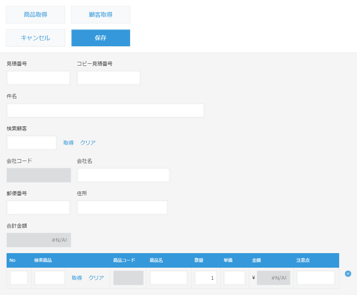
Task: Click the No field in table row
Action: [19, 278]
